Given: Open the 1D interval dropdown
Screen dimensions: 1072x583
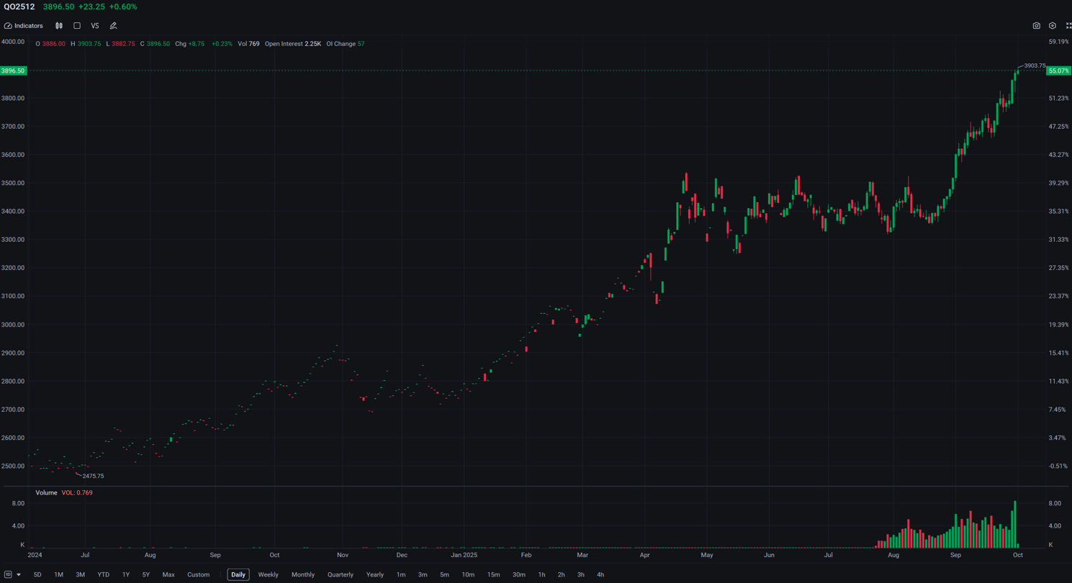Looking at the screenshot, I should pyautogui.click(x=13, y=575).
